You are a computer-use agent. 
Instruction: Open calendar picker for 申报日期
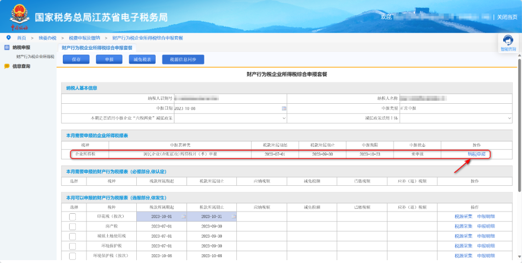click(284, 109)
